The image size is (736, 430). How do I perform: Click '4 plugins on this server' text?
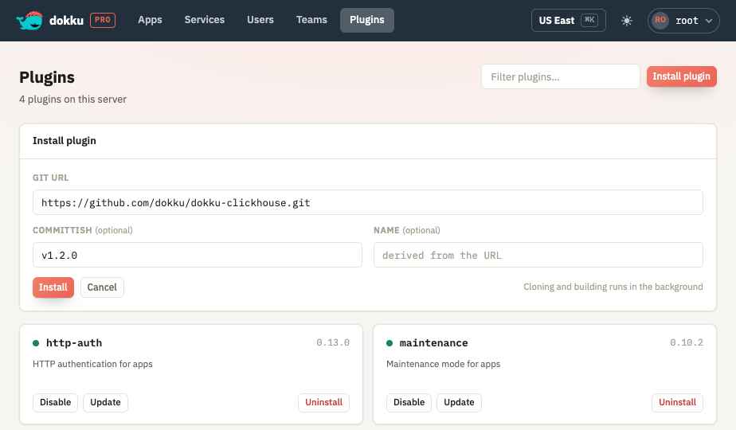[72, 100]
